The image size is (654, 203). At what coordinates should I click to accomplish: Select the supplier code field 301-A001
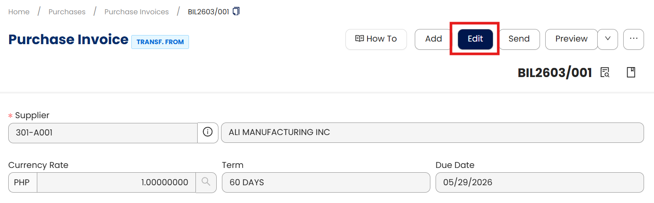pyautogui.click(x=103, y=132)
